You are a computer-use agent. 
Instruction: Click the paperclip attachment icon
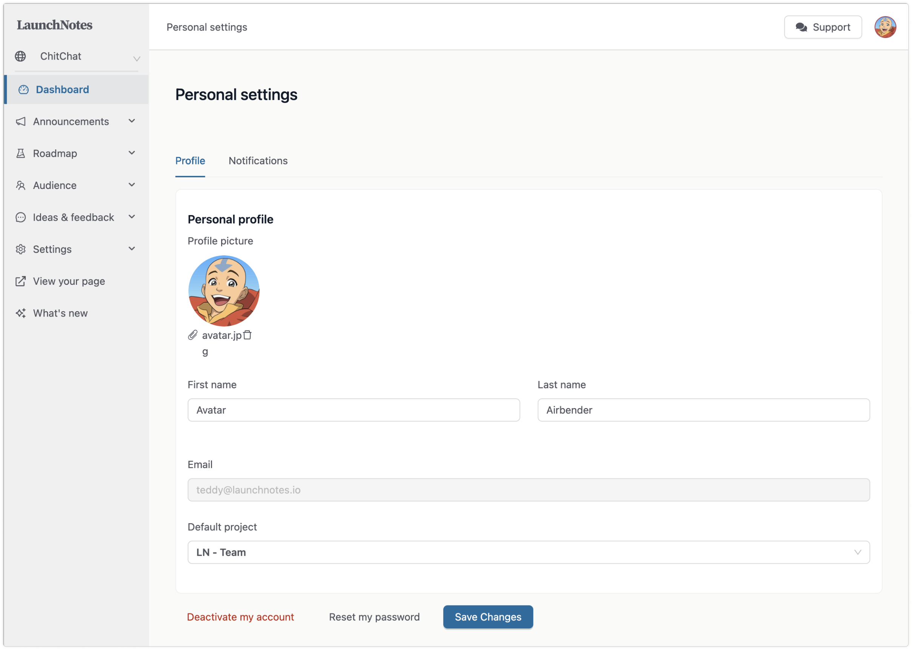coord(192,335)
